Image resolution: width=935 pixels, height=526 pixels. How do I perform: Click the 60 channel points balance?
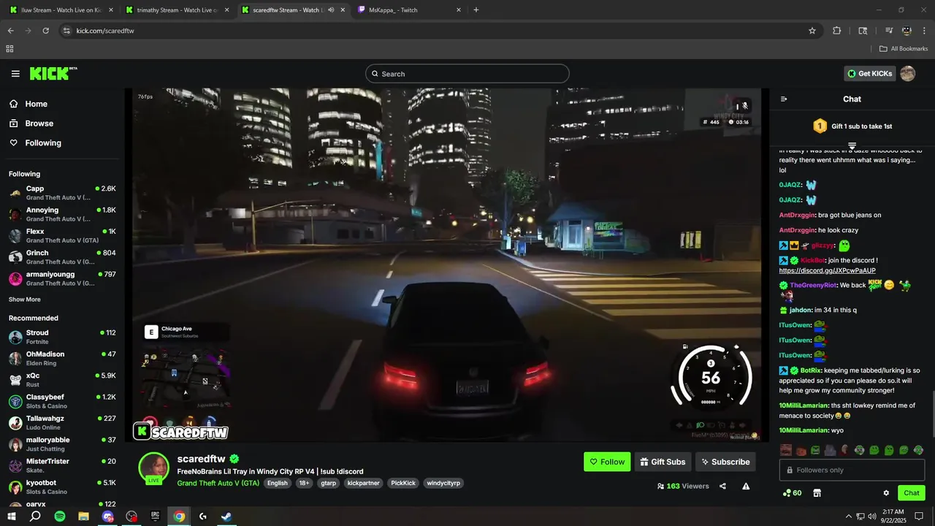(x=792, y=493)
